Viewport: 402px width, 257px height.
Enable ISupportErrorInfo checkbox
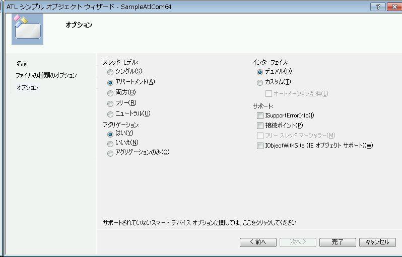point(260,116)
